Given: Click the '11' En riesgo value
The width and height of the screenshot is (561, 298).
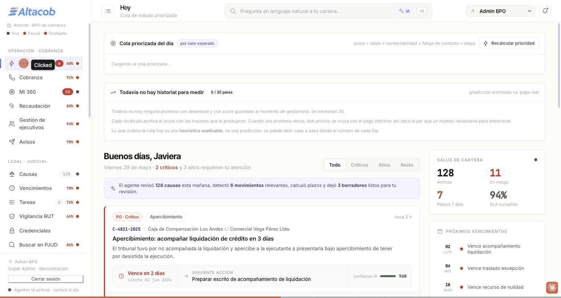Looking at the screenshot, I should coord(495,173).
